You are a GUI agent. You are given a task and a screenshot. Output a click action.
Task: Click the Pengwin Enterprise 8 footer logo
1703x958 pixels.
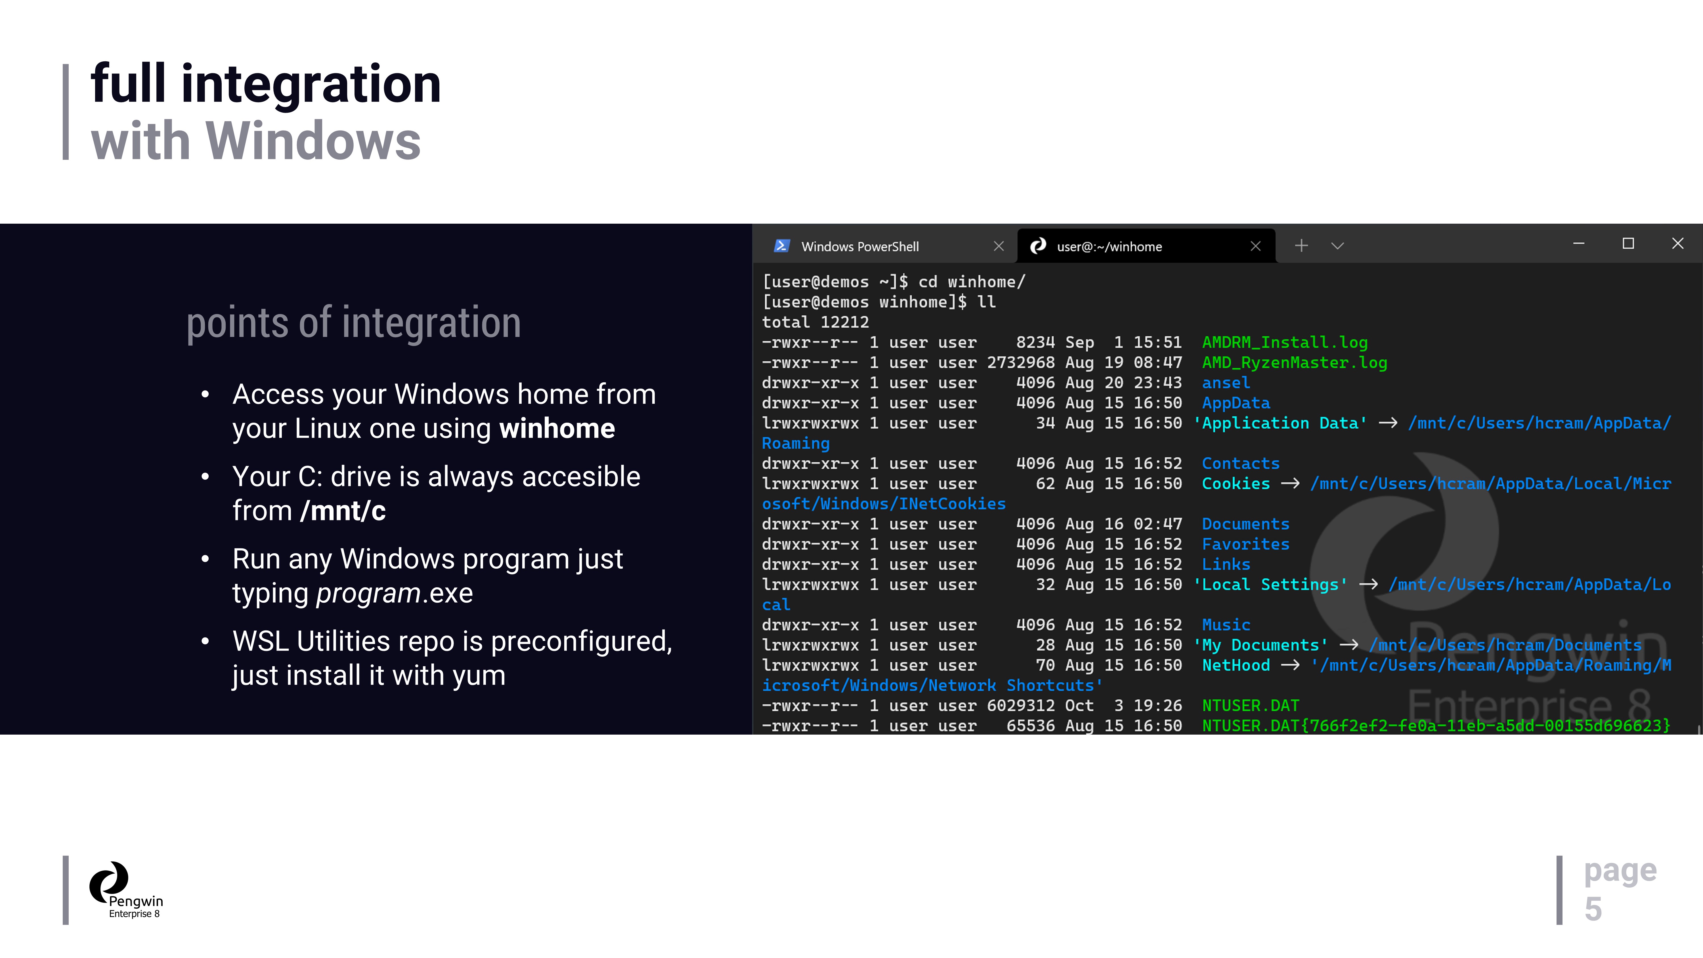click(x=126, y=890)
